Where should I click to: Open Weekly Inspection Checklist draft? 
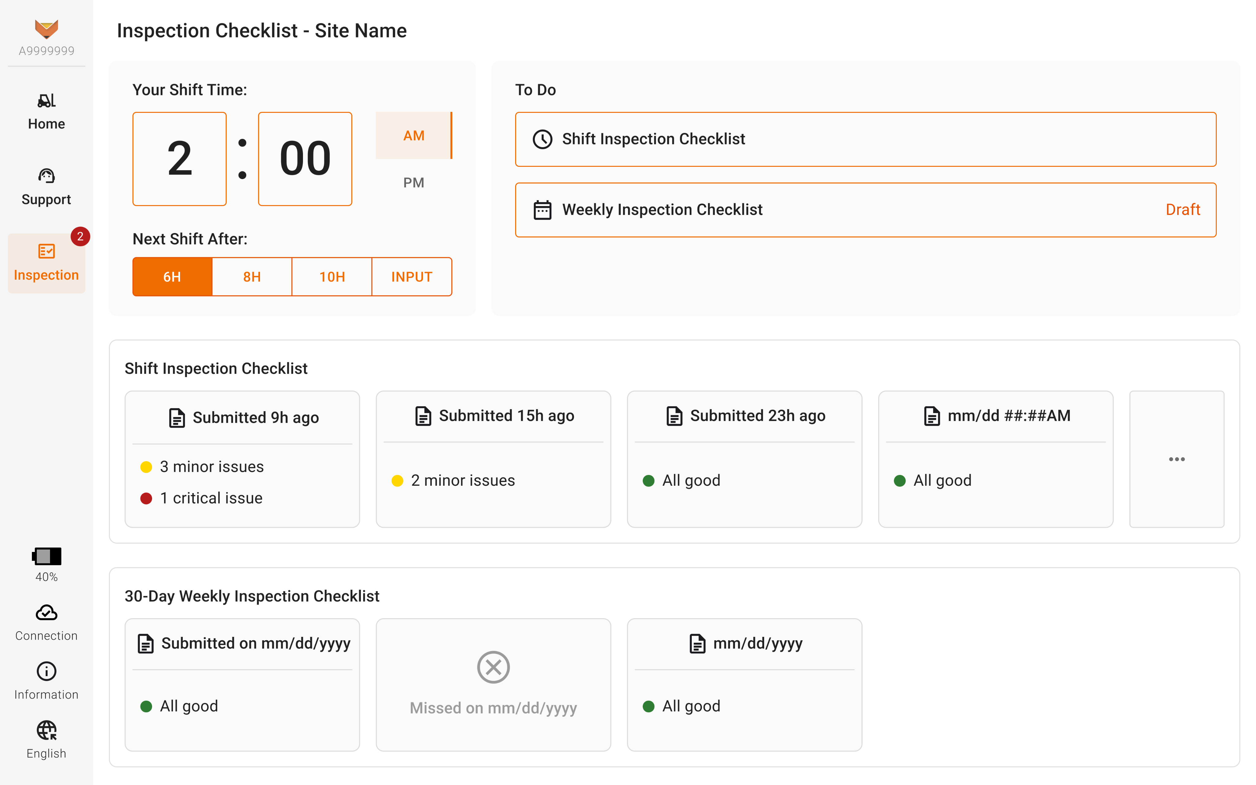865,210
